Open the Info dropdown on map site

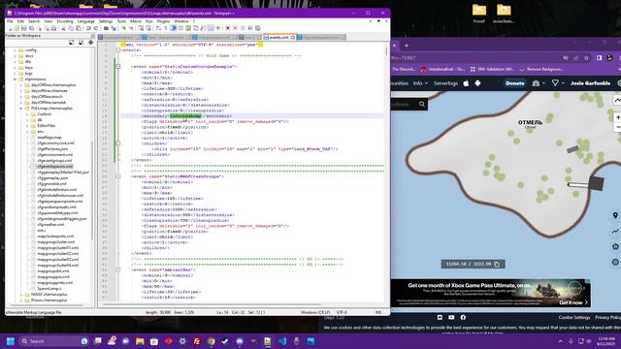coord(420,83)
